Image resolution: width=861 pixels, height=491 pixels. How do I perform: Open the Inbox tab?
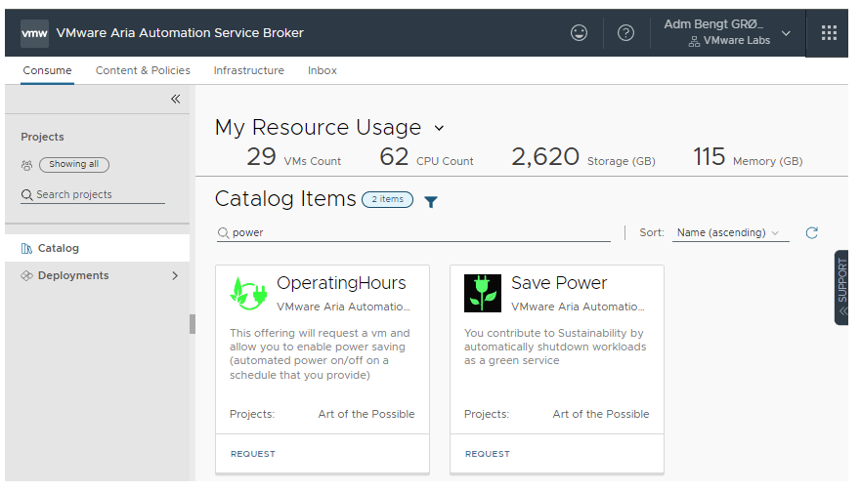[323, 70]
